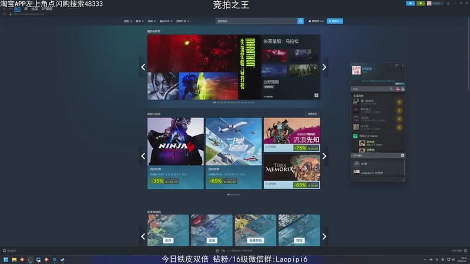Click the Big Picture monitor icon
Viewport: 470px width, 264px height.
click(448, 4)
